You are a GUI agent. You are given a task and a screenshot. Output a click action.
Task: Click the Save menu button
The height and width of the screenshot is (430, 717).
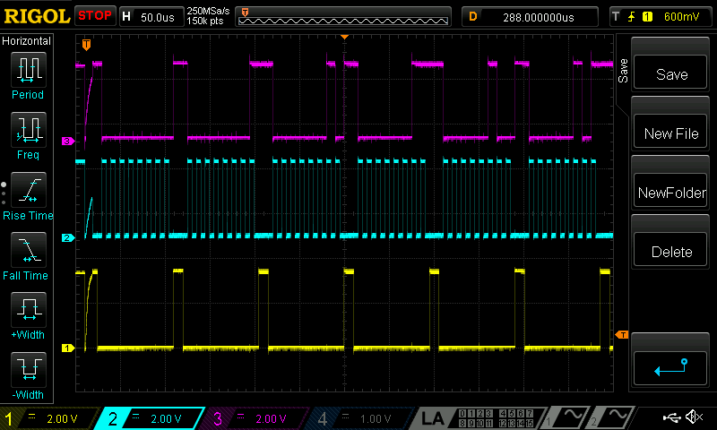click(x=670, y=73)
